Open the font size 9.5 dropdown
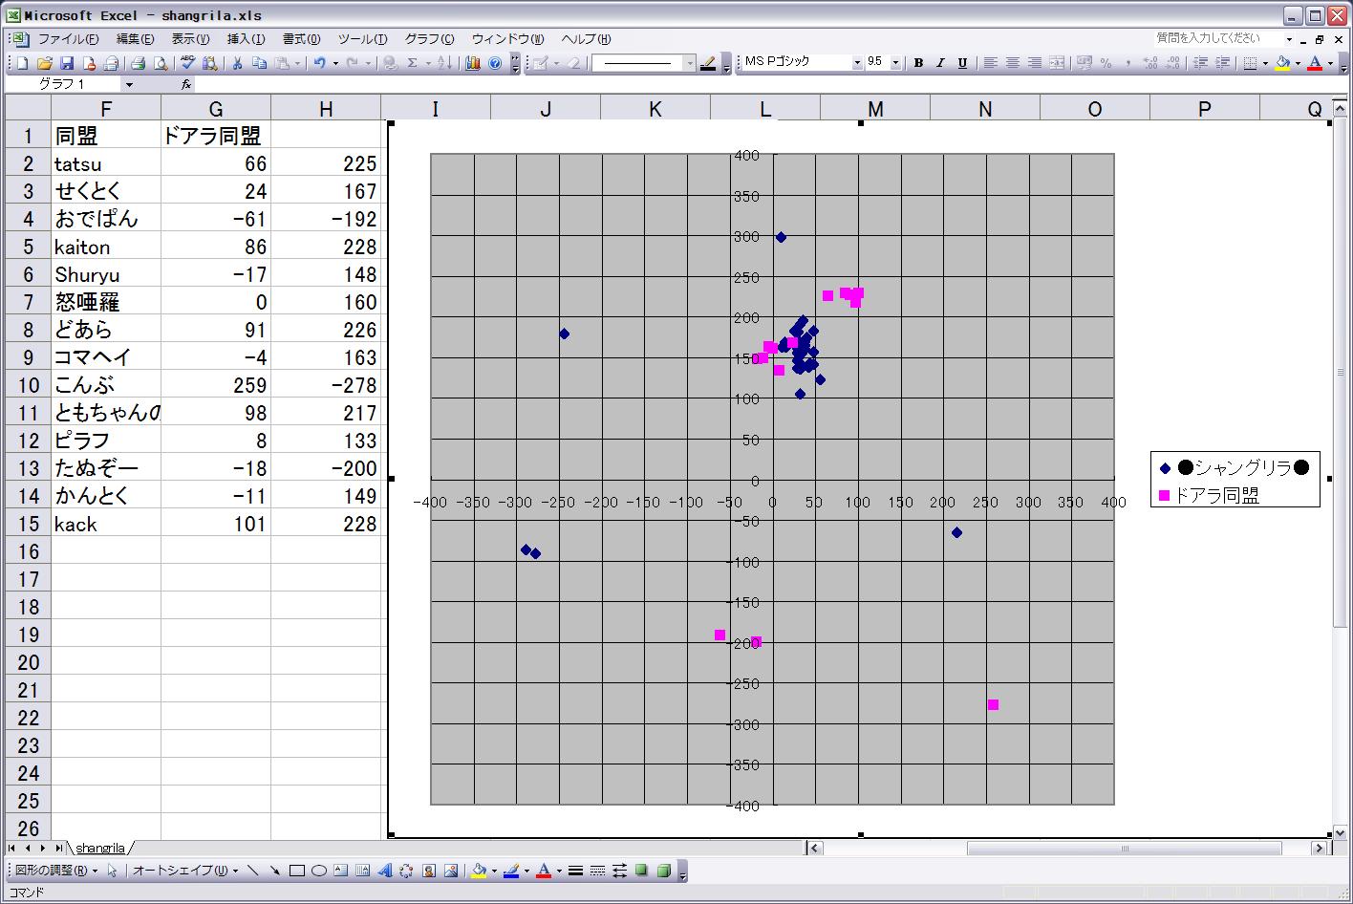 pos(895,63)
